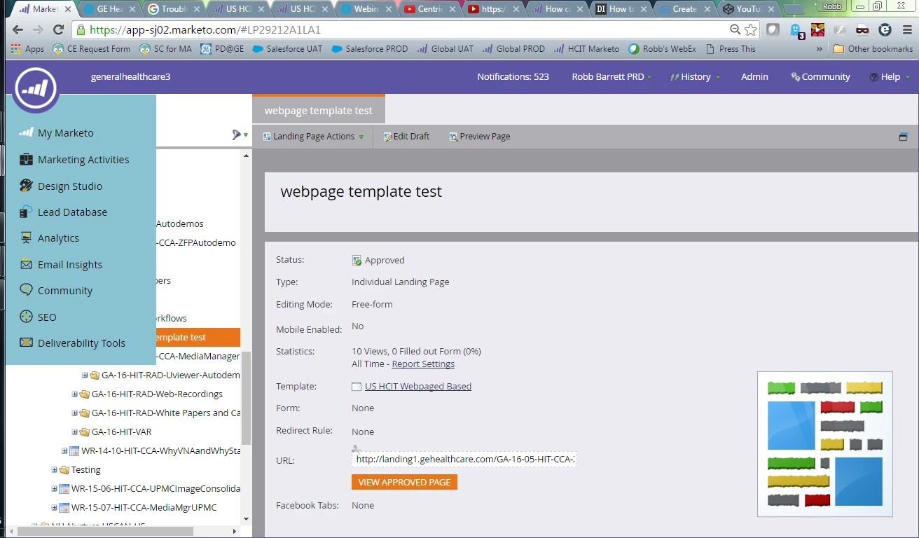
Task: Open US HCIT Webpaged Based template link
Action: coord(418,387)
